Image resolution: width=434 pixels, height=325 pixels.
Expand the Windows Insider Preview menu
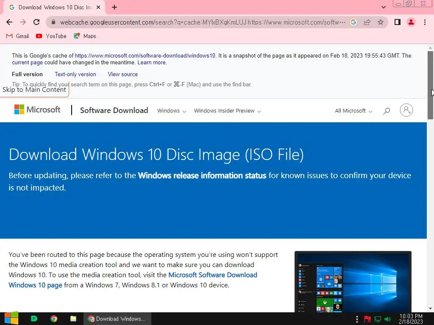coord(227,111)
